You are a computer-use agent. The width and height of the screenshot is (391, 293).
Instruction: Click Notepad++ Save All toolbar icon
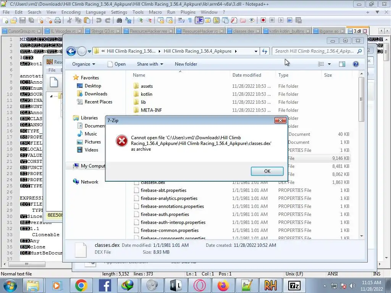coord(31,21)
